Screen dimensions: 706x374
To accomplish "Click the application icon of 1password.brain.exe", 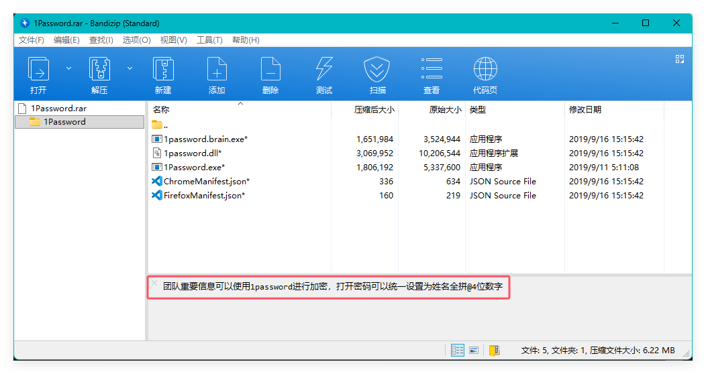I will pyautogui.click(x=156, y=139).
